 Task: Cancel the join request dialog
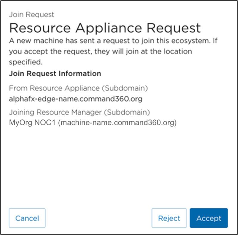click(x=27, y=218)
